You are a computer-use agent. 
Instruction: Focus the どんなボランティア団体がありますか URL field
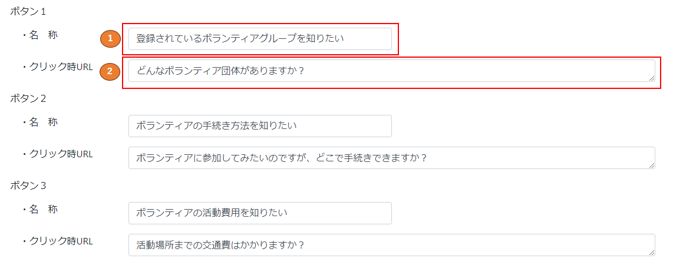tap(392, 71)
